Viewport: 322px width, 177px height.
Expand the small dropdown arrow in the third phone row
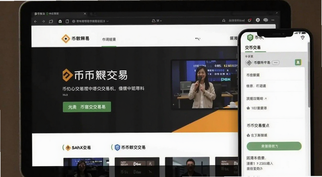(x=266, y=99)
